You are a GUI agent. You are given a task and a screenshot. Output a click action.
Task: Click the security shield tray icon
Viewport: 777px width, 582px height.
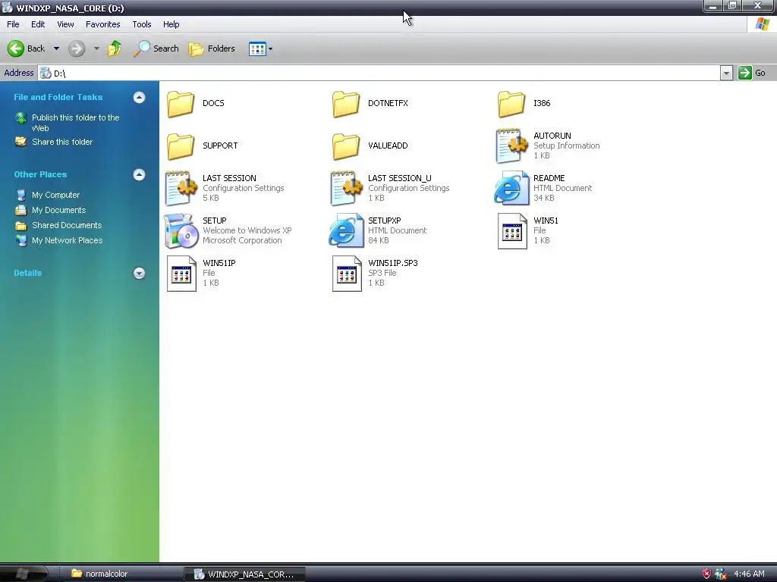click(x=706, y=574)
